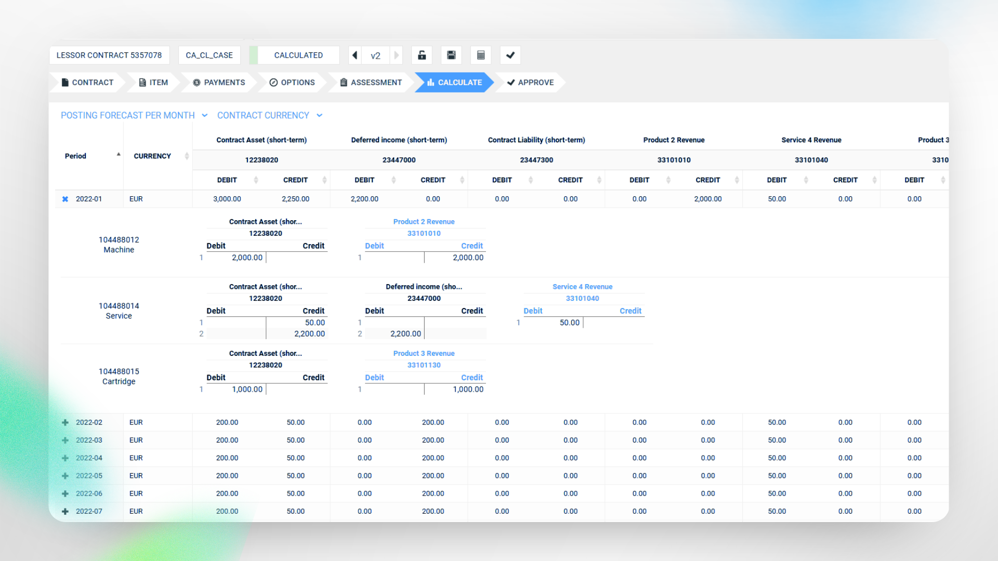Open the Payments tab

coord(219,83)
